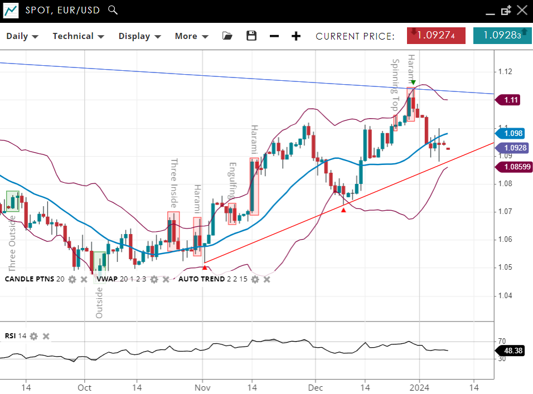The width and height of the screenshot is (533, 394).
Task: Expand the Display dropdown menu
Action: click(x=139, y=36)
